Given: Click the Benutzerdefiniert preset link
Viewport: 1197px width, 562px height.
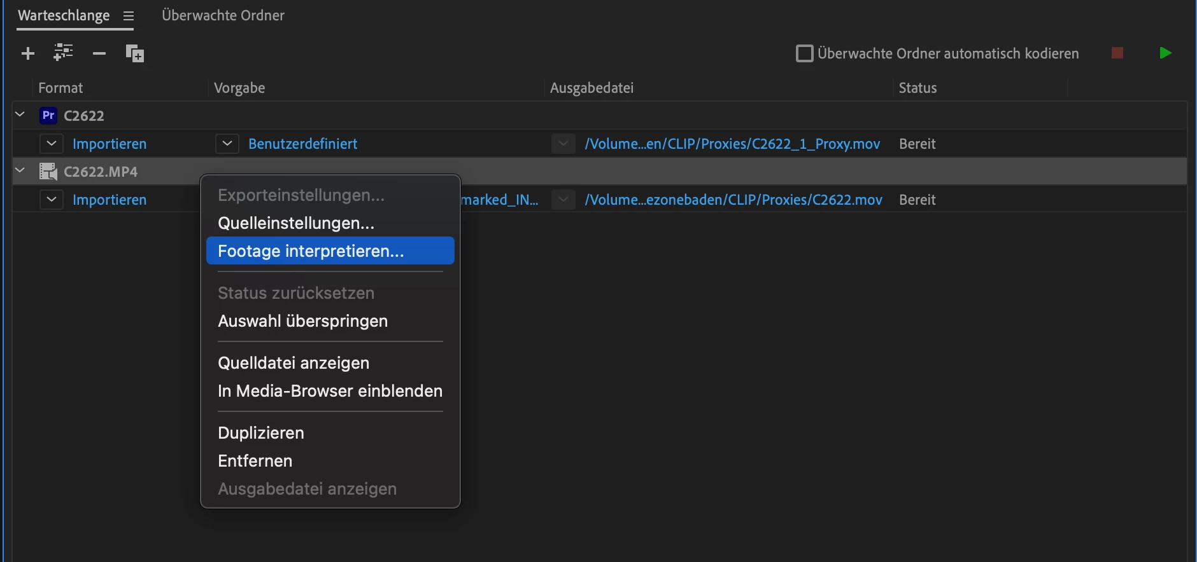Looking at the screenshot, I should [302, 144].
